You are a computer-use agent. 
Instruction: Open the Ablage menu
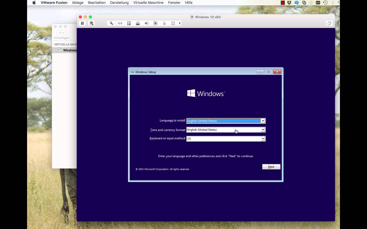pyautogui.click(x=78, y=3)
